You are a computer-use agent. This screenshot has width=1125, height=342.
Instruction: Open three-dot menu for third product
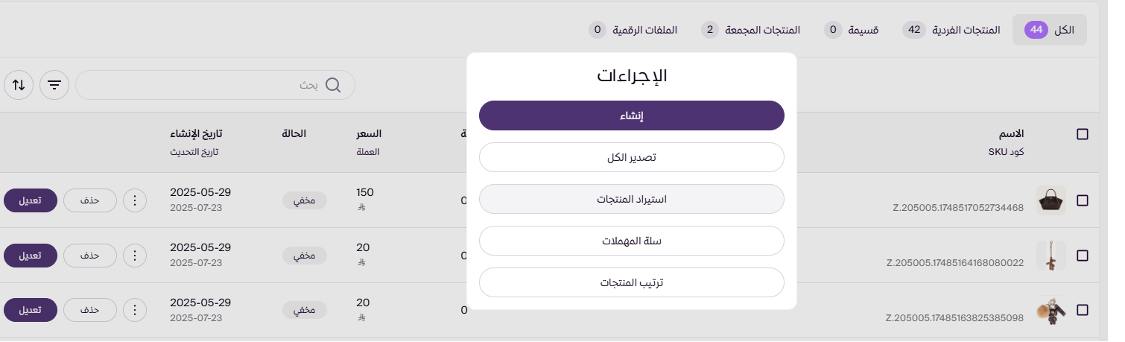pyautogui.click(x=135, y=310)
